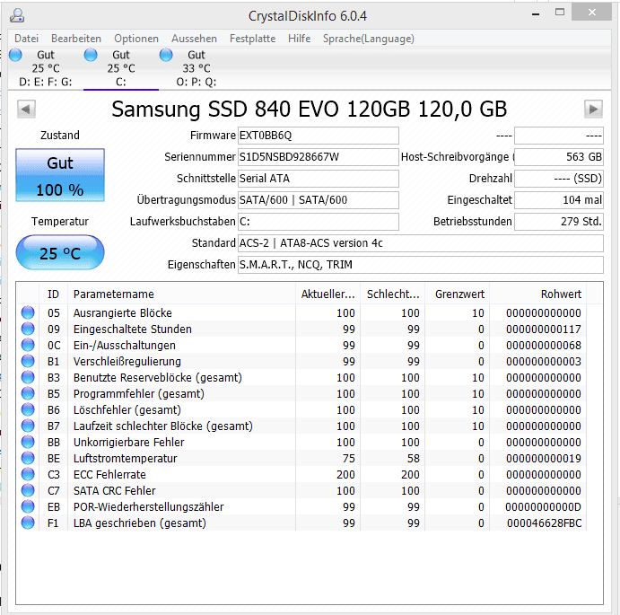This screenshot has height=615, width=620.
Task: Select the C: disk status orb
Action: (x=91, y=55)
